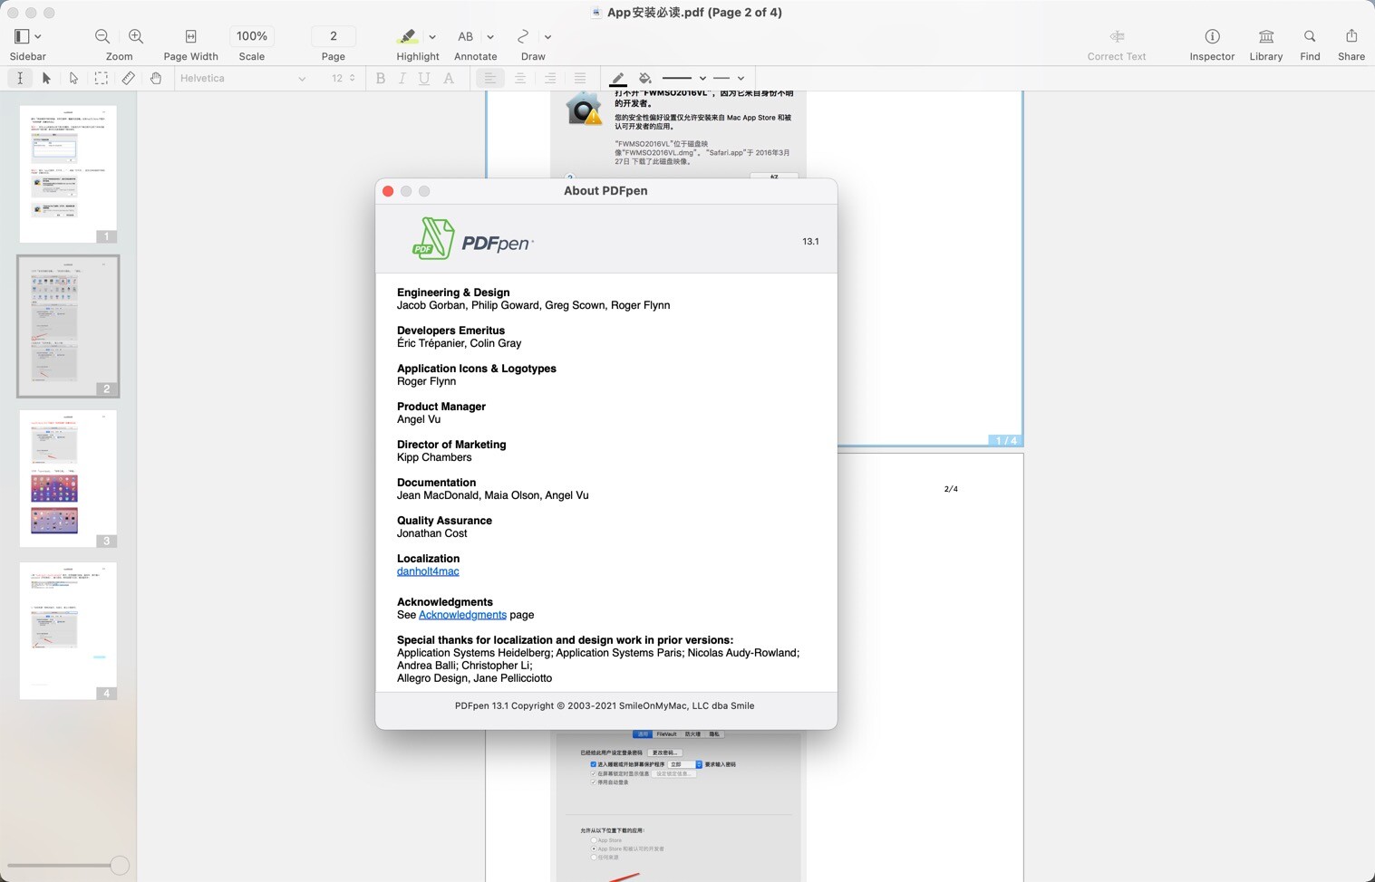Click the "2/4" page label on document
Image resolution: width=1375 pixels, height=882 pixels.
click(x=951, y=489)
